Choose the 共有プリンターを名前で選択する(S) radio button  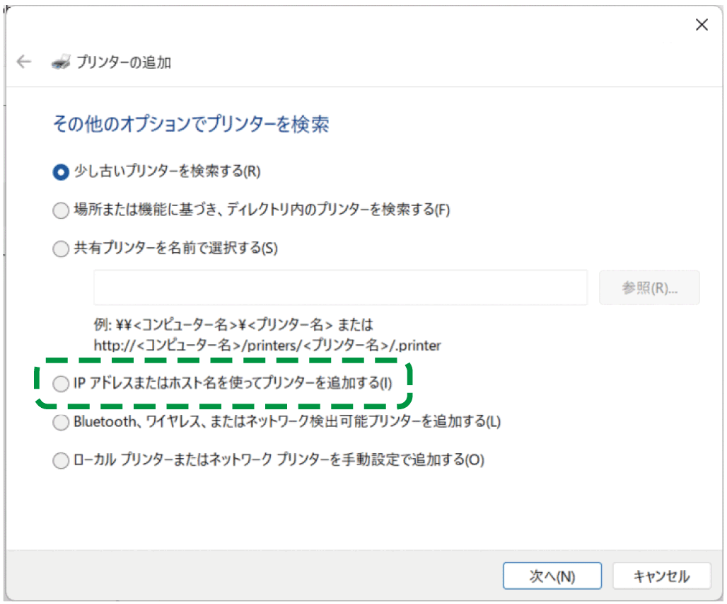coord(62,249)
